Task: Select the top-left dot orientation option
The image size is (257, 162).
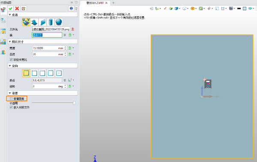Action: tap(34, 73)
